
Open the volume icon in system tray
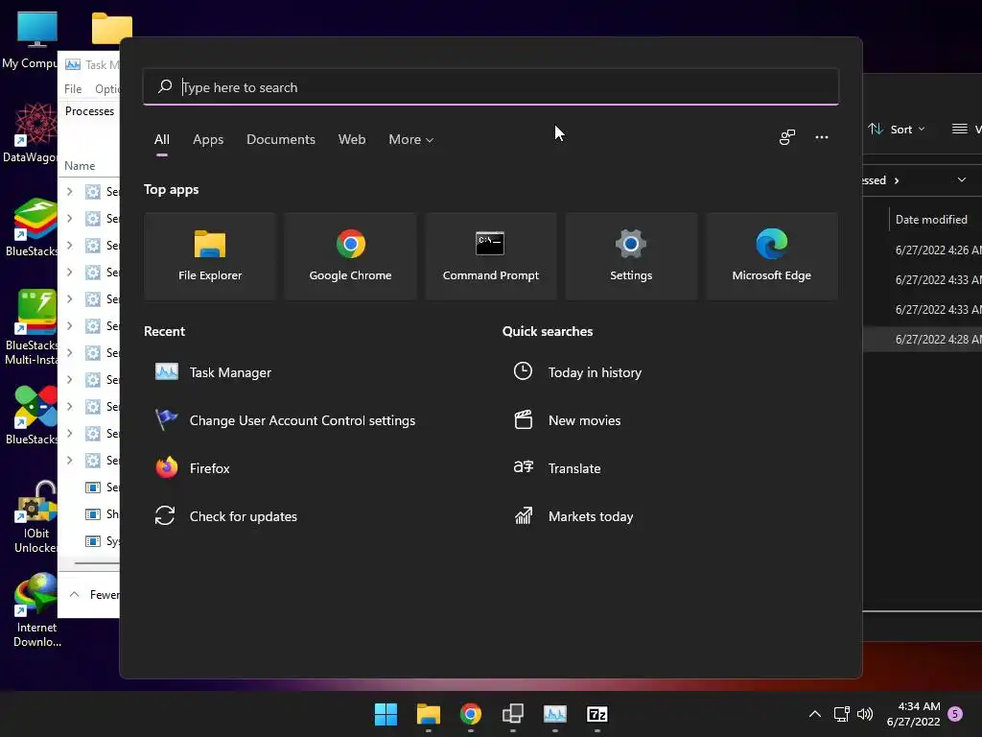[x=865, y=714]
